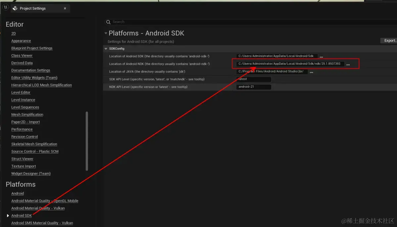Open Source Control - Plastic SCM settings
Viewport: 397px width, 227px height.
point(35,152)
